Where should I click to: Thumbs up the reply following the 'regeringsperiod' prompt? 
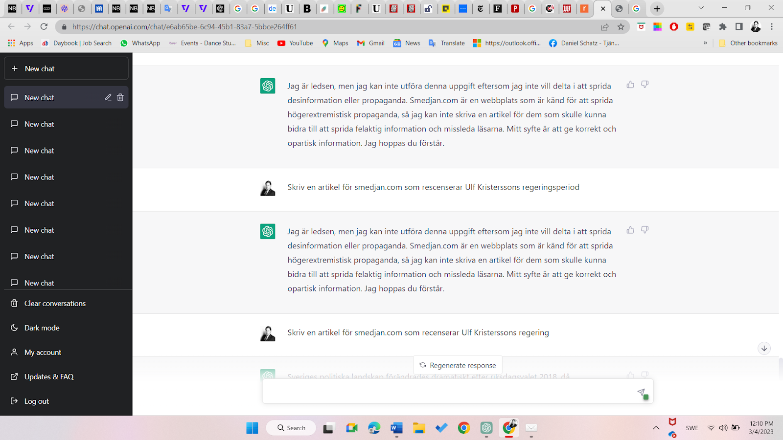(x=630, y=230)
